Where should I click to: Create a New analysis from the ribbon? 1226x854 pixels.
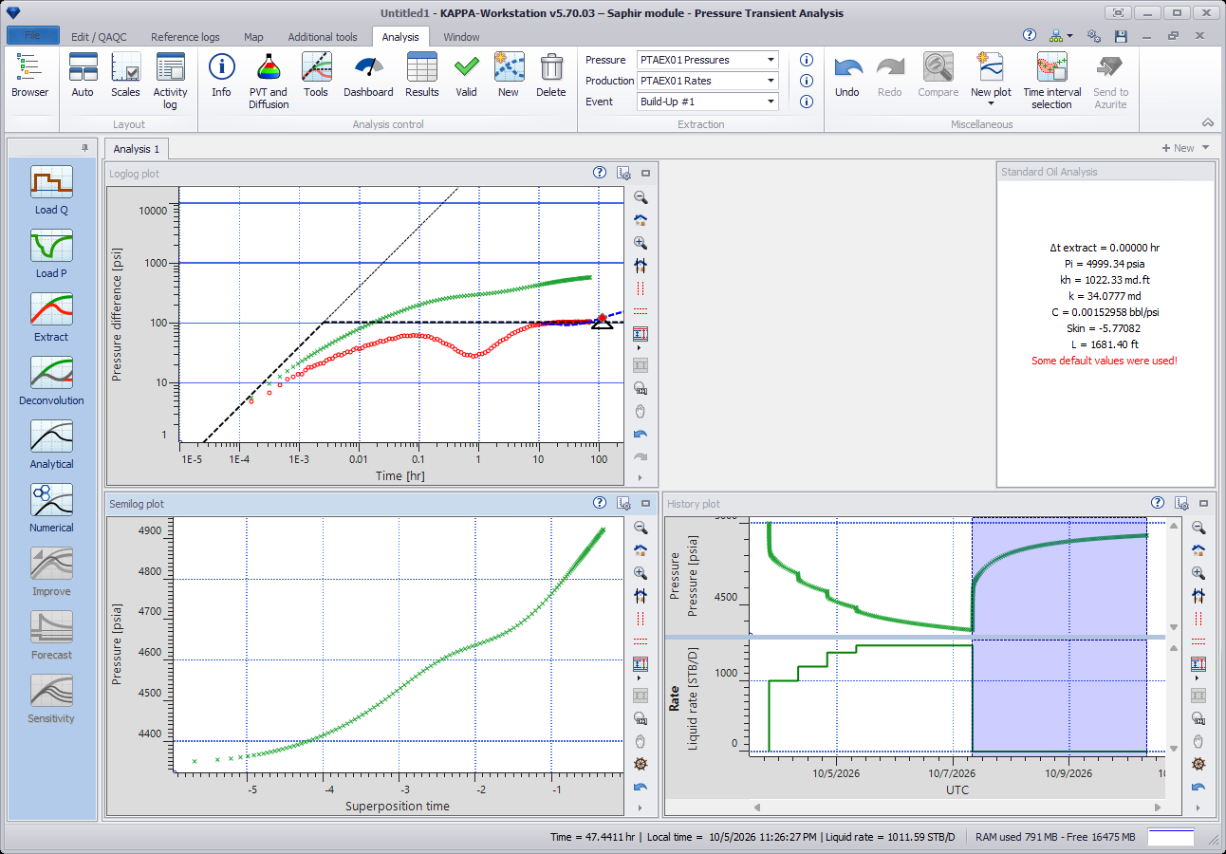509,76
